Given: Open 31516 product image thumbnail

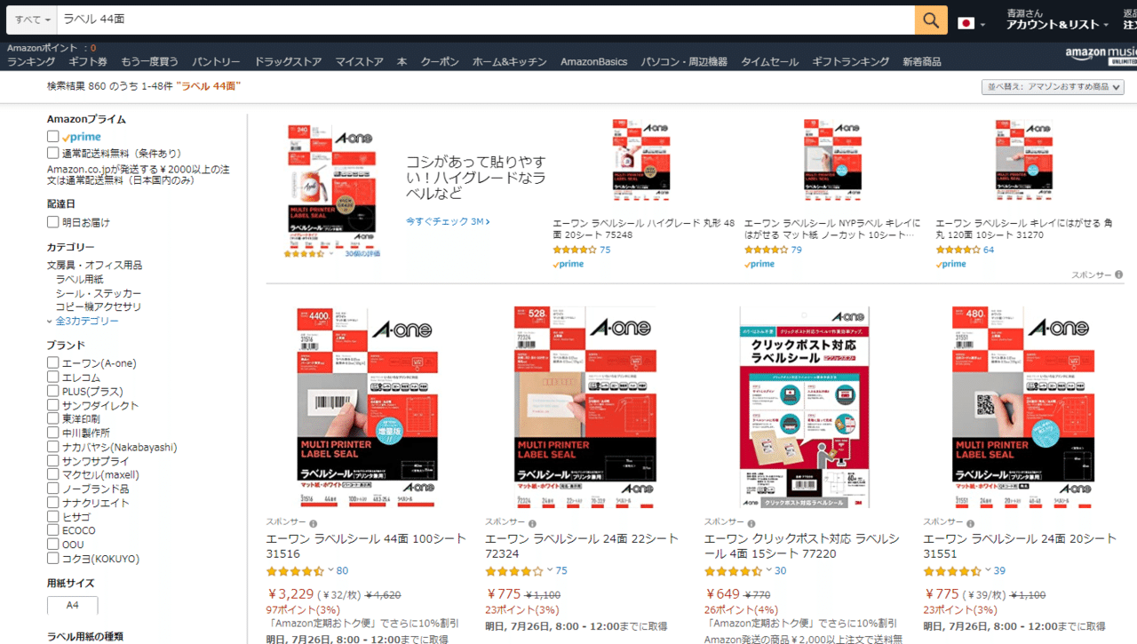Looking at the screenshot, I should (x=366, y=407).
